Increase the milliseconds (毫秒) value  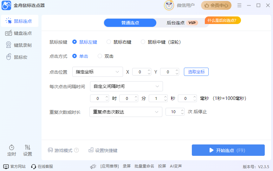(x=195, y=96)
